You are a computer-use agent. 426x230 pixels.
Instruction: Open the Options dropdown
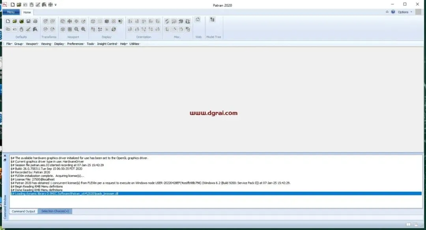click(x=405, y=12)
